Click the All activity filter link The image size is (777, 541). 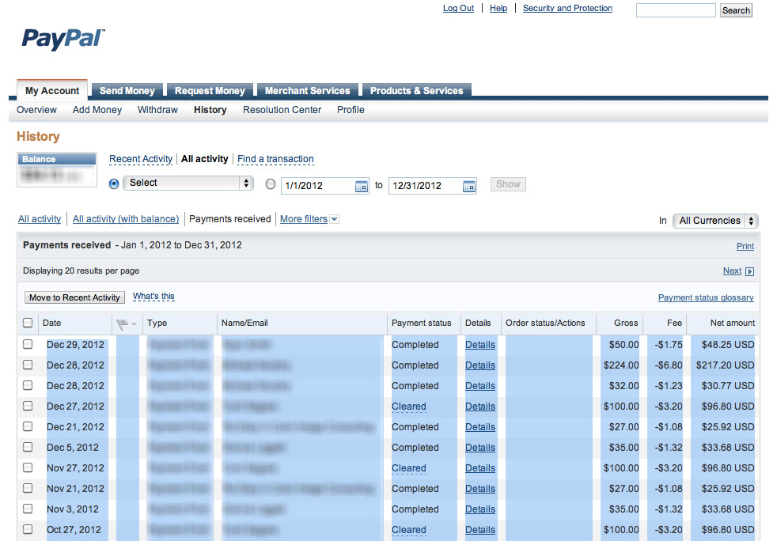pos(40,219)
